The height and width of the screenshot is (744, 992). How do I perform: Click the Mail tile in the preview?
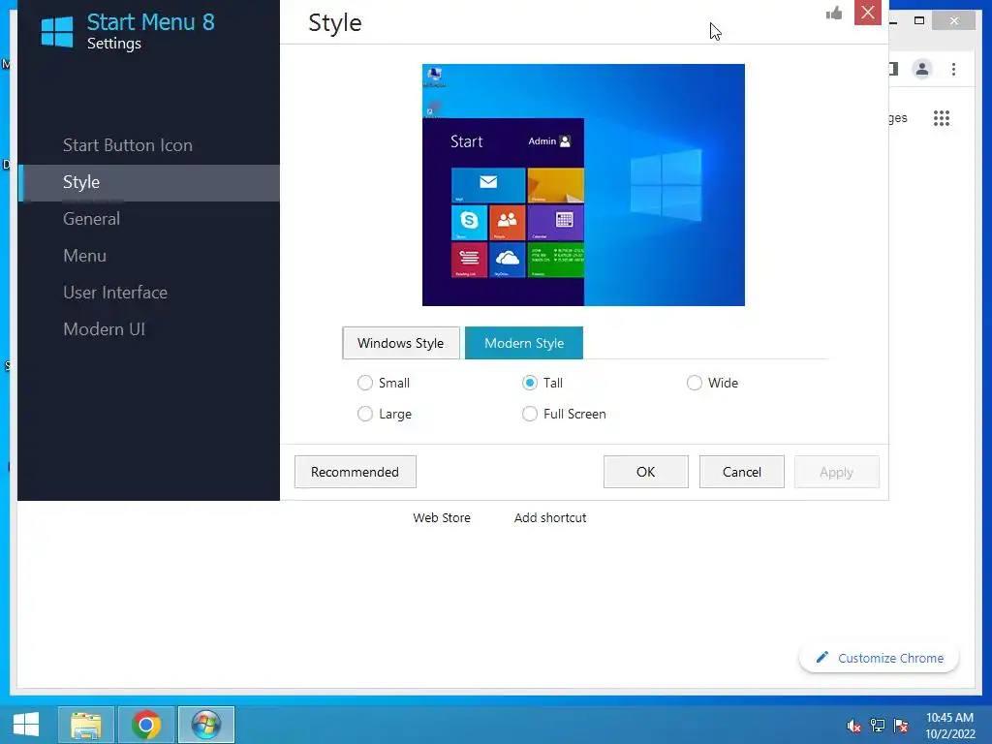pyautogui.click(x=488, y=185)
